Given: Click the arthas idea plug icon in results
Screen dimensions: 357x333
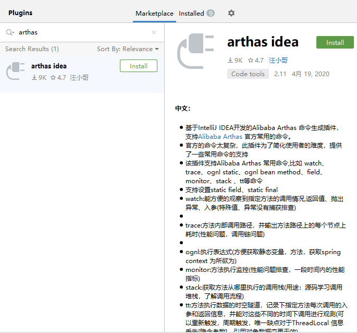Looking at the screenshot, I should click(x=15, y=71).
